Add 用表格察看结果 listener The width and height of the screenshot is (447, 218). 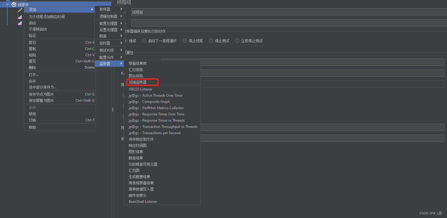[x=162, y=183]
